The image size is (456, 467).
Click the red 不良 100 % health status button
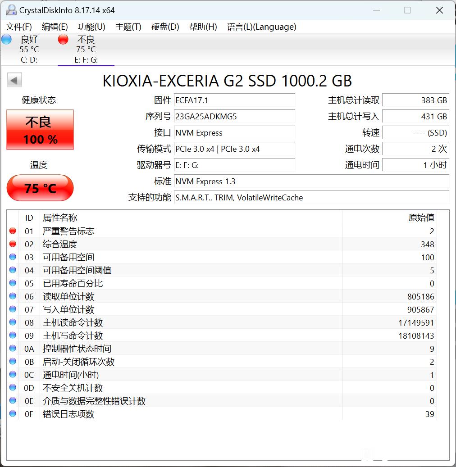tap(40, 130)
